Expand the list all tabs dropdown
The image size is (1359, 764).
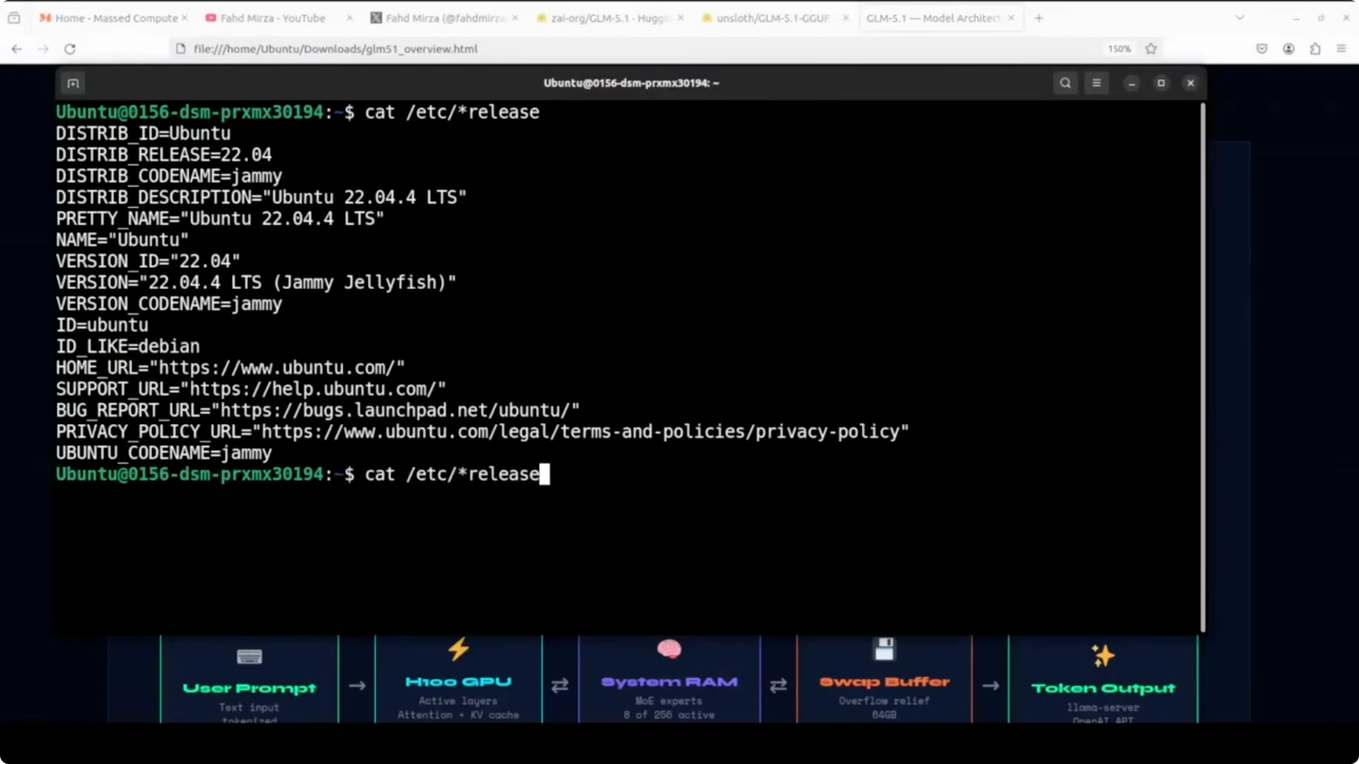(x=1240, y=18)
